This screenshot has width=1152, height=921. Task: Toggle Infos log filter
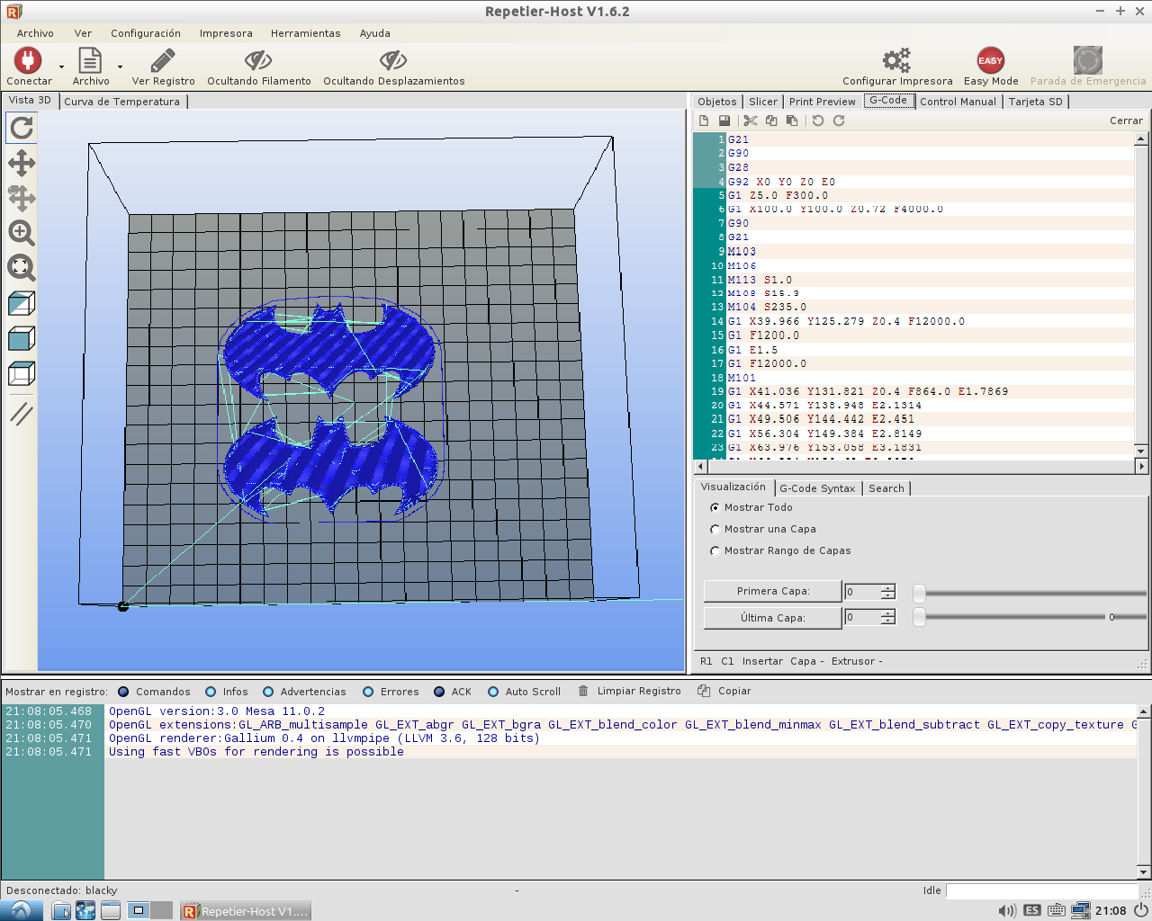pos(211,692)
